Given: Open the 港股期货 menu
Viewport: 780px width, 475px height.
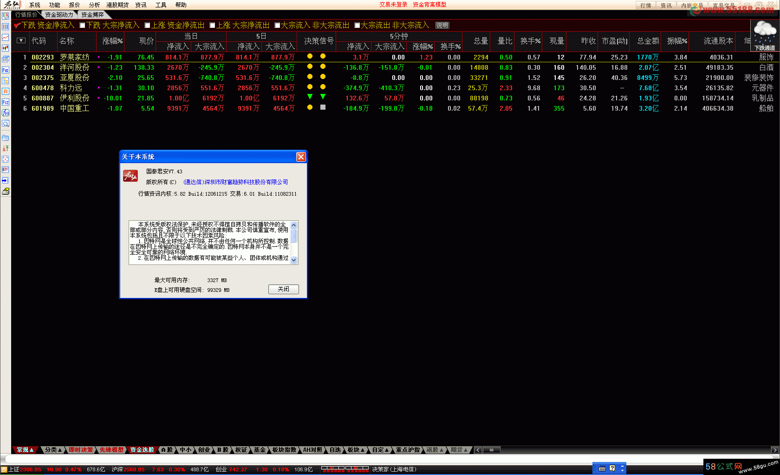Looking at the screenshot, I should (117, 5).
